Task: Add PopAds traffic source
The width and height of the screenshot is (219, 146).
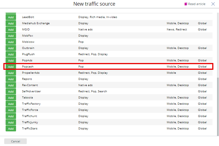Action: [11, 60]
